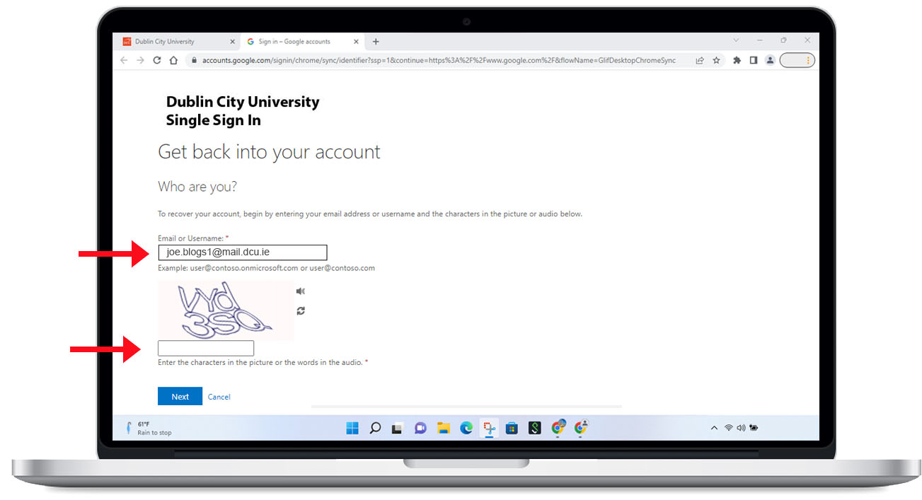Go back one page in Chrome
This screenshot has width=922, height=500.
tap(124, 60)
